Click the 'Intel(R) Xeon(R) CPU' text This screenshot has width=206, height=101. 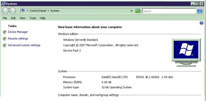click(x=115, y=77)
